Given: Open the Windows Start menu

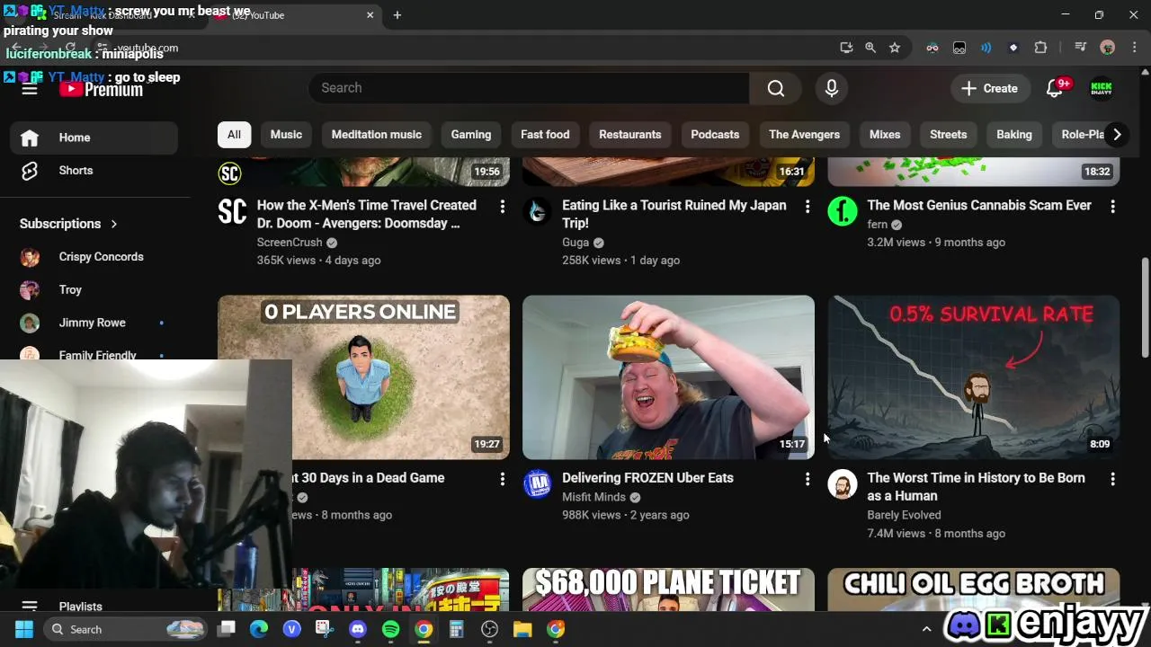Looking at the screenshot, I should click(x=24, y=629).
